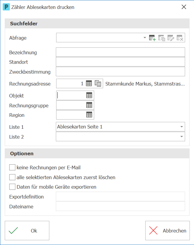Click the Abbrechen button

pyautogui.click(x=168, y=230)
